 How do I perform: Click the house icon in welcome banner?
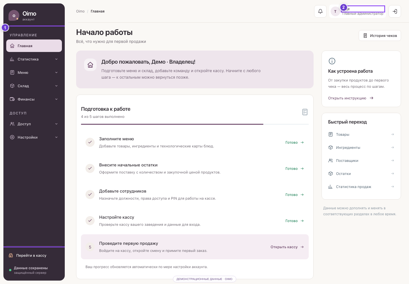pyautogui.click(x=90, y=65)
